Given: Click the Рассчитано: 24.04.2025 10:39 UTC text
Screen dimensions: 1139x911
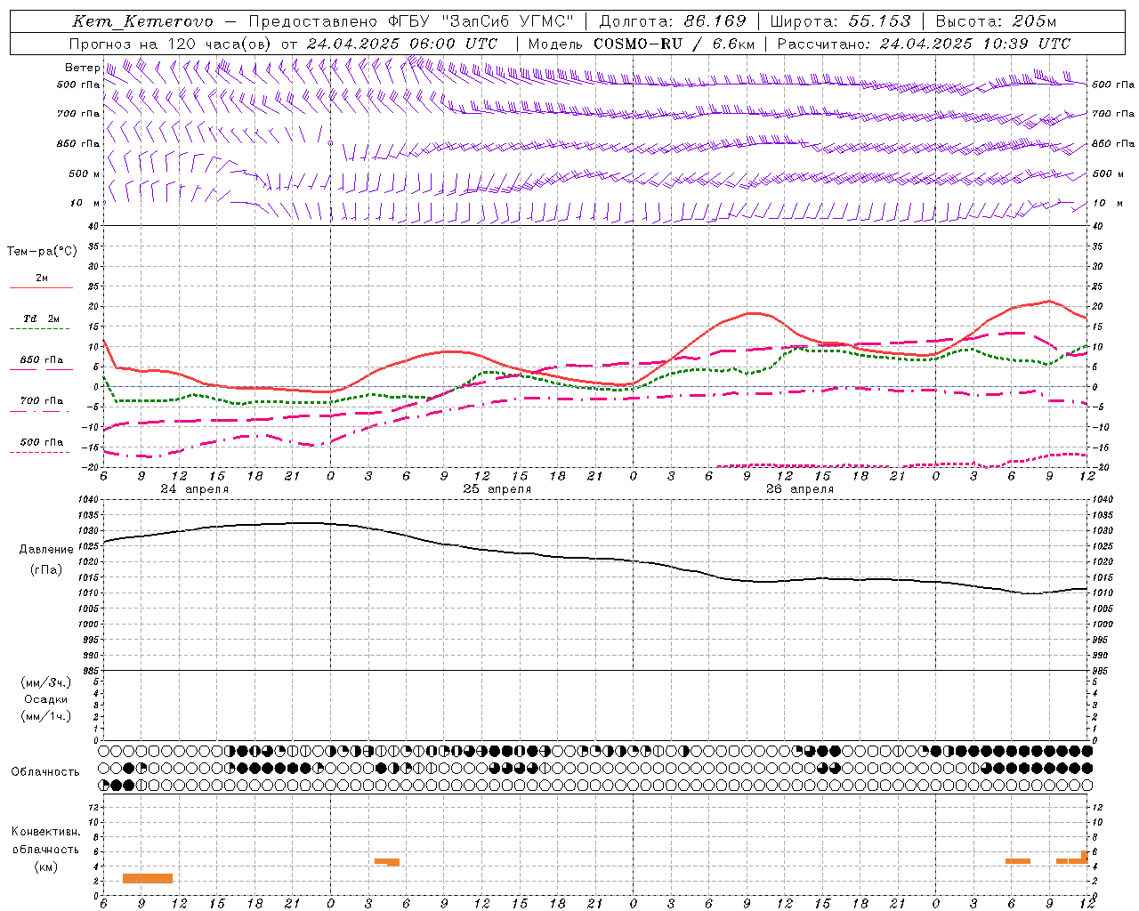Looking at the screenshot, I should (x=924, y=43).
